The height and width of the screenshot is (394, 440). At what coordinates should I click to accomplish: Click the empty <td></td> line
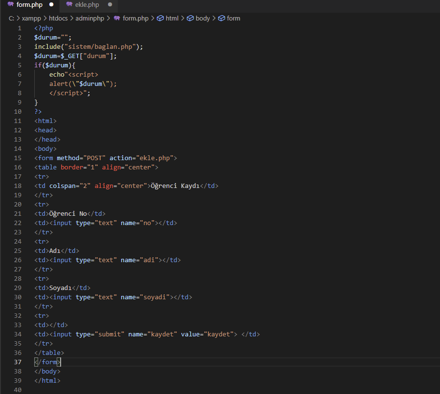click(x=51, y=325)
